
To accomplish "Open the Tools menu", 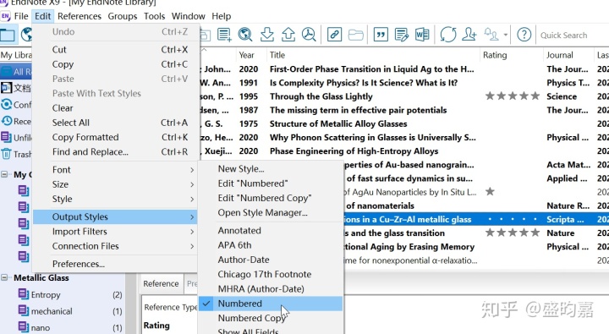I will [x=154, y=16].
